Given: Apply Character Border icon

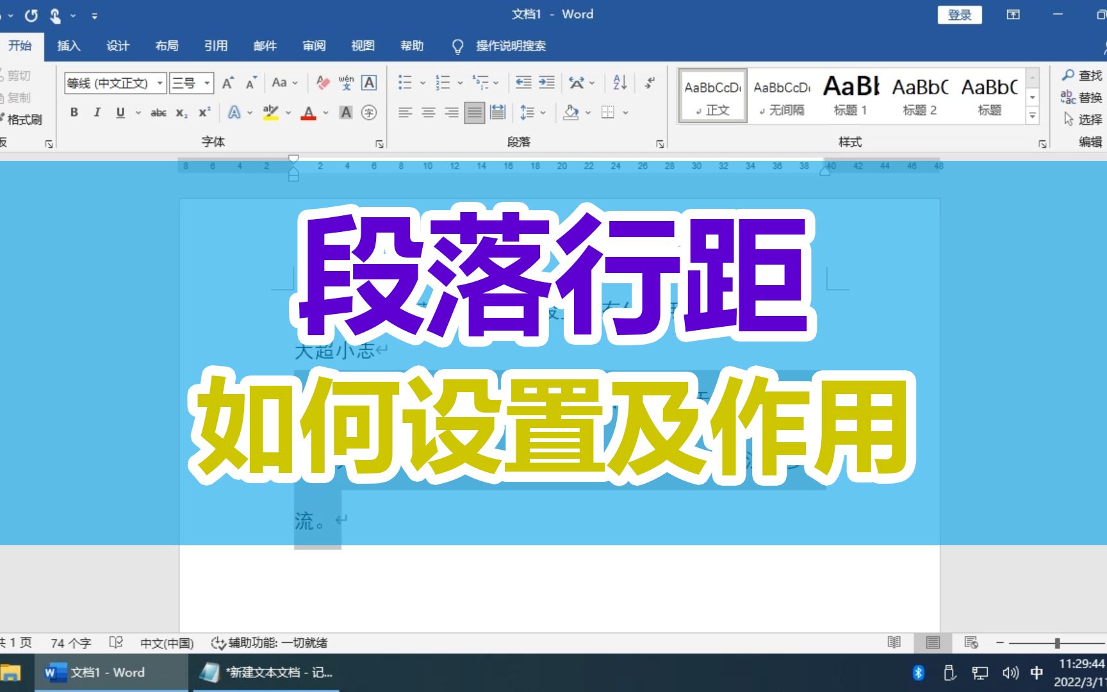Looking at the screenshot, I should point(369,83).
